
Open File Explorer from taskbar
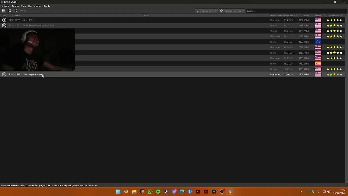coord(134,192)
